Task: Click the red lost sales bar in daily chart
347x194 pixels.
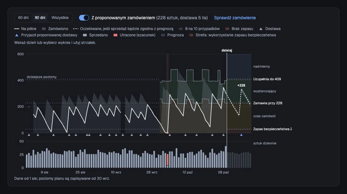Action: click(x=168, y=160)
